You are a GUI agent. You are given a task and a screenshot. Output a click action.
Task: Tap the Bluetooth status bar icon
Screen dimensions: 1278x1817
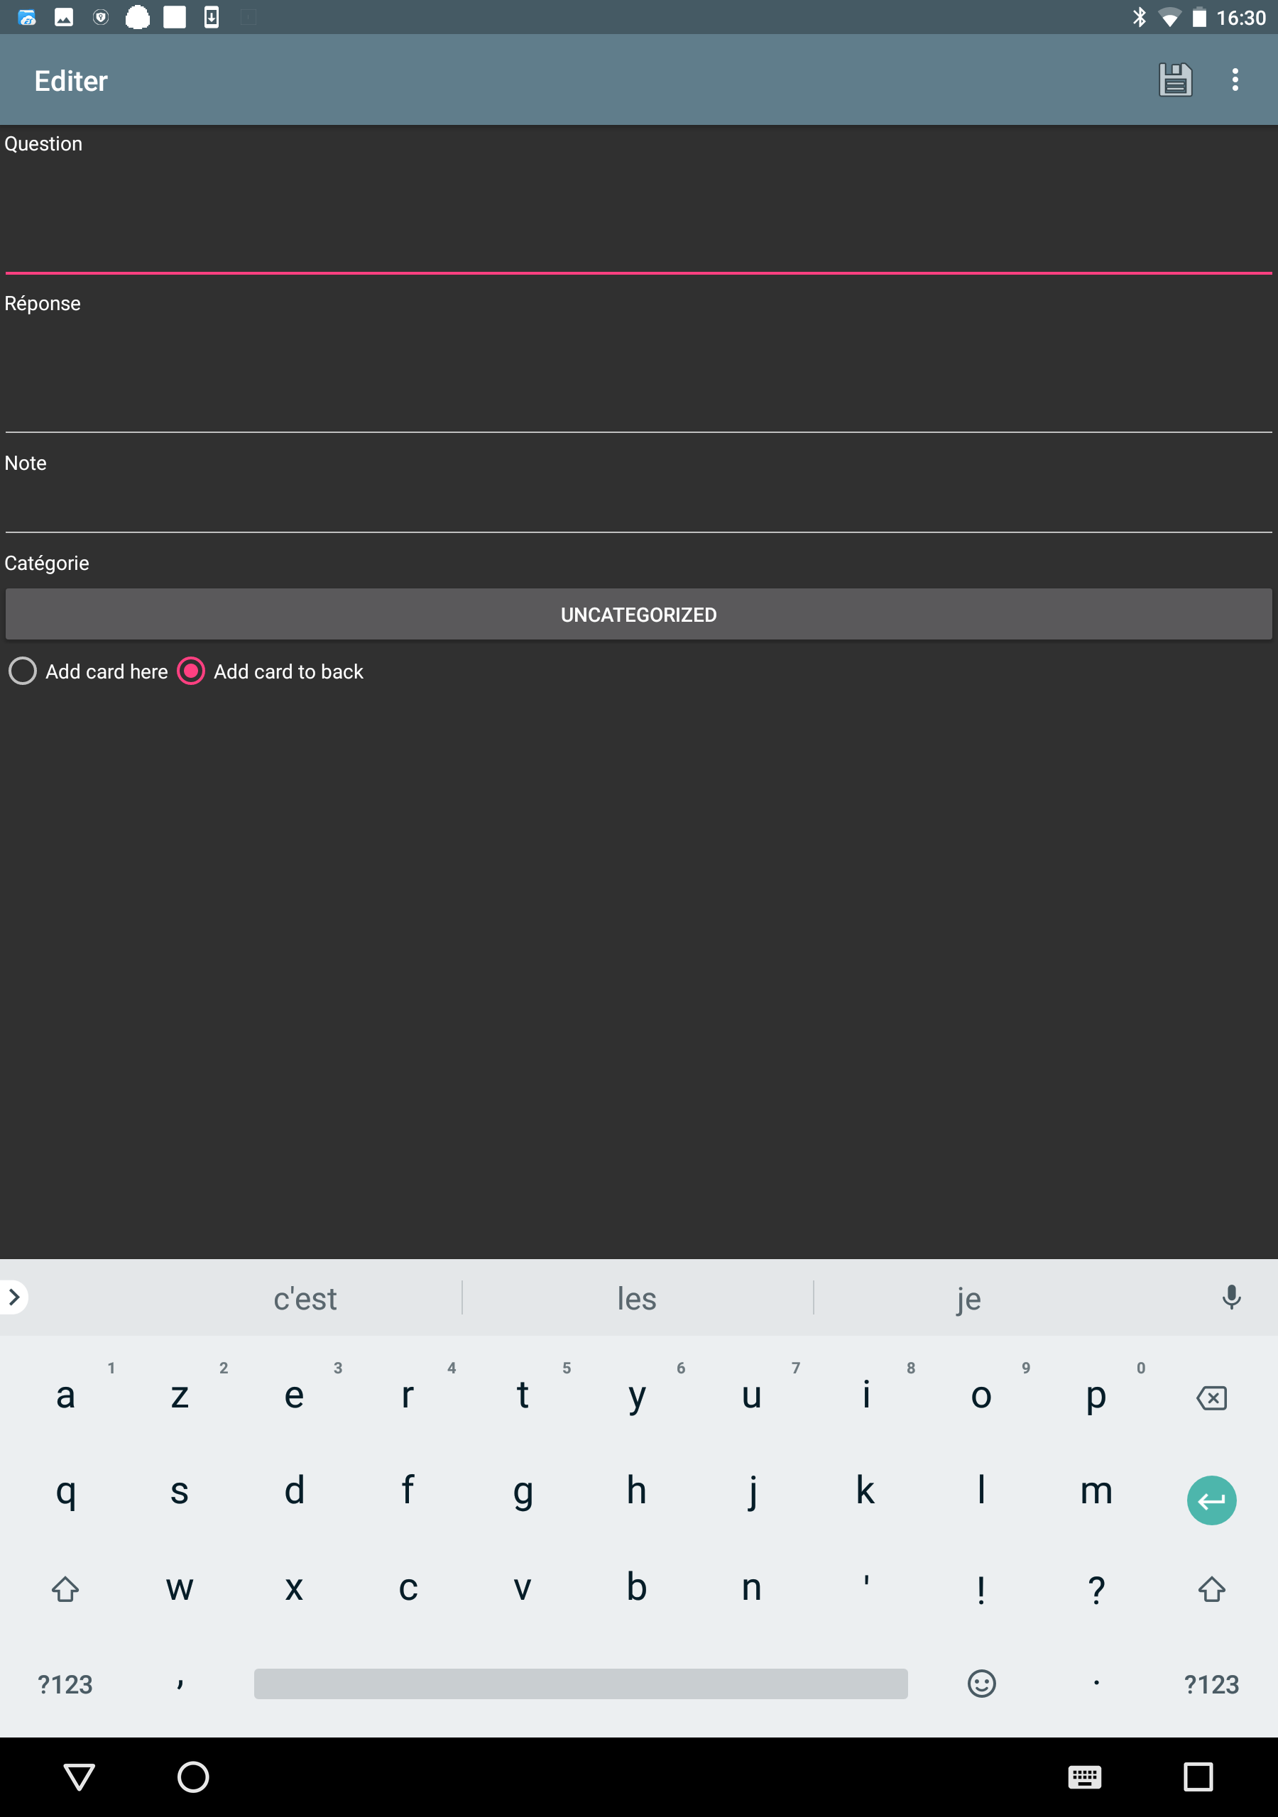click(x=1139, y=16)
